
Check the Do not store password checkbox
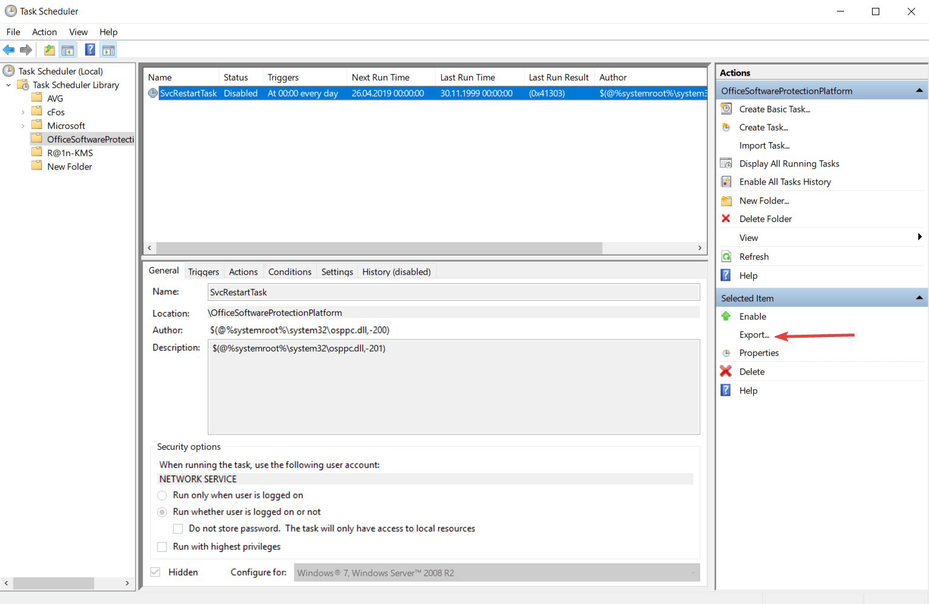click(178, 528)
